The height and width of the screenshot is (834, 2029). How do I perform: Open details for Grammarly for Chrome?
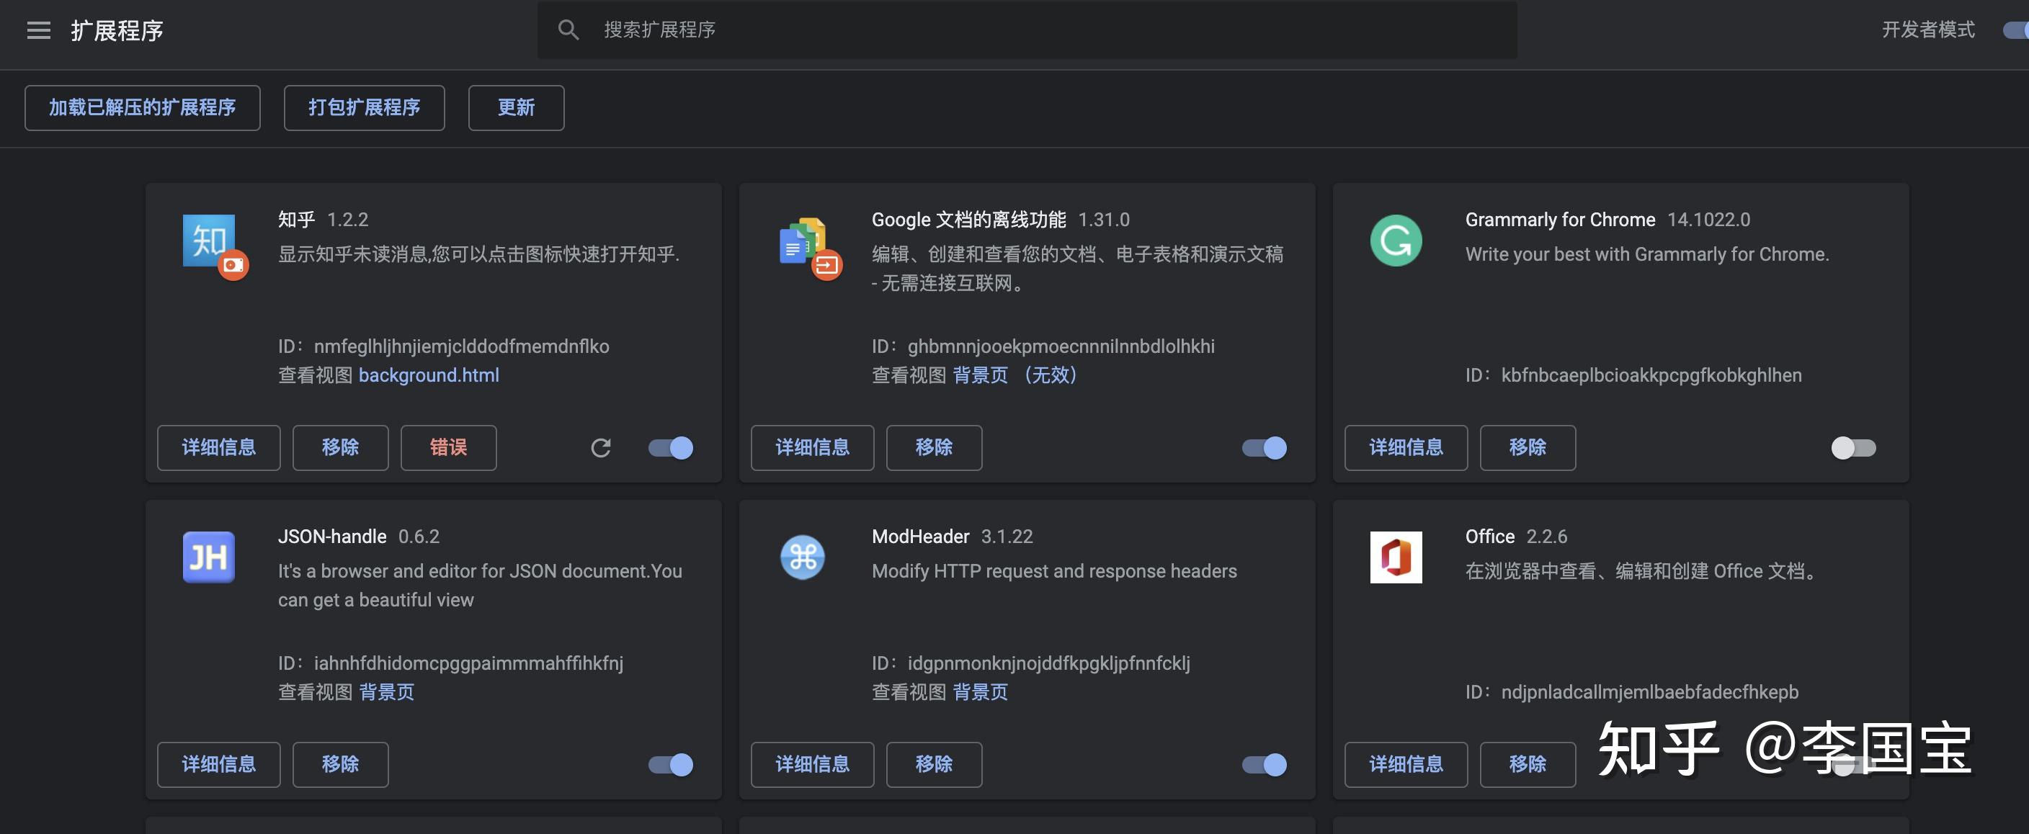1406,448
